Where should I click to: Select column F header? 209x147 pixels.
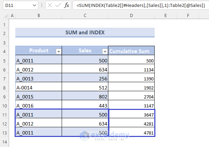(x=188, y=15)
